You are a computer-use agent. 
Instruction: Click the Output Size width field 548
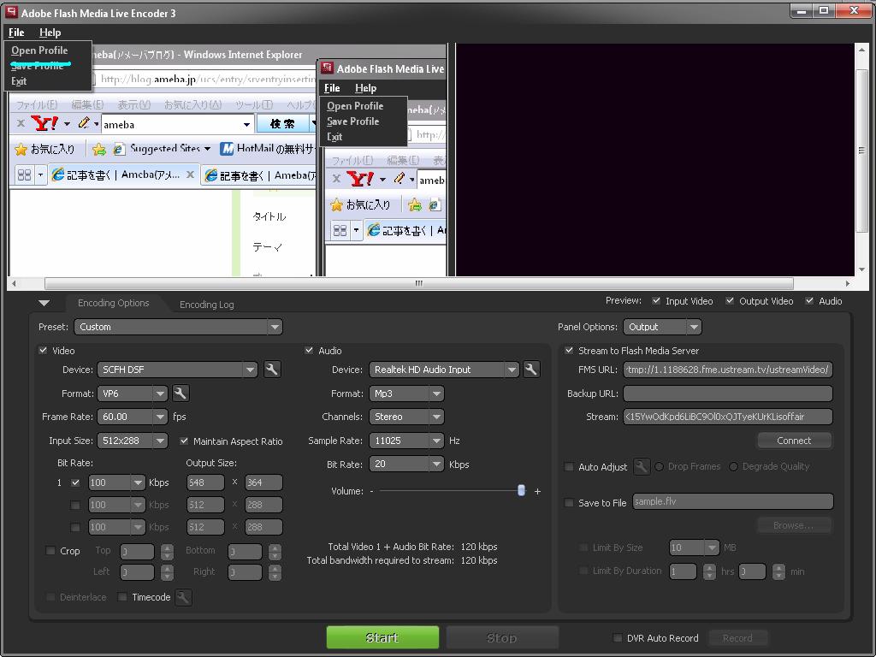pyautogui.click(x=205, y=482)
